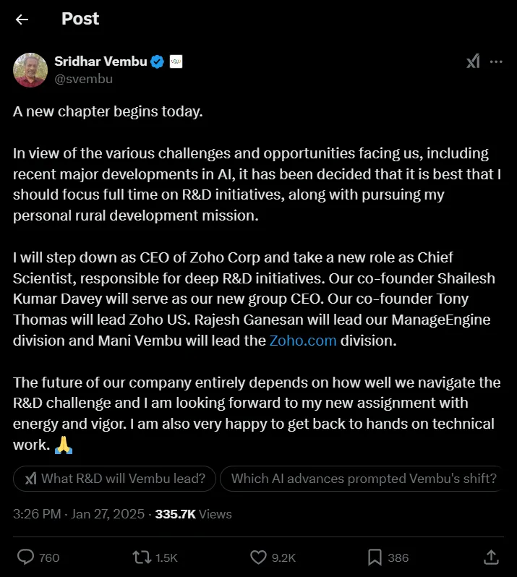Like the post with the heart icon
Viewport: 517px width, 577px height.
pyautogui.click(x=258, y=557)
